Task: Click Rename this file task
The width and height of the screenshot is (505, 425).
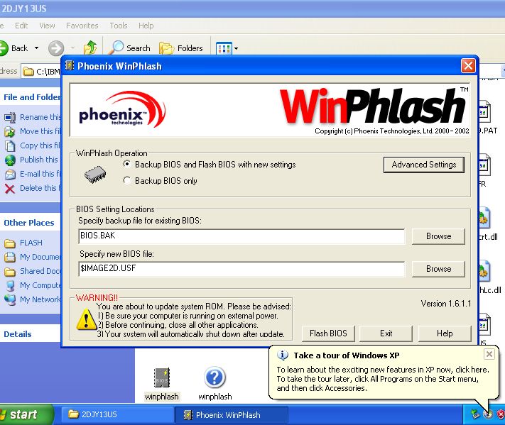Action: (x=33, y=117)
